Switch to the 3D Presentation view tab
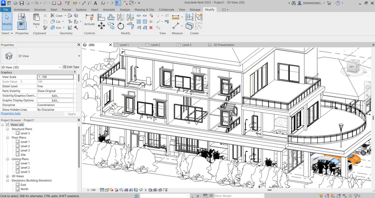The width and height of the screenshot is (375, 198). coord(224,45)
